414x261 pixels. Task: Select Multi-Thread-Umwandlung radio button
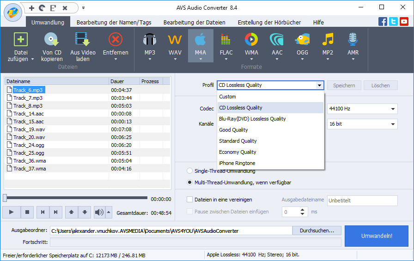(x=189, y=182)
